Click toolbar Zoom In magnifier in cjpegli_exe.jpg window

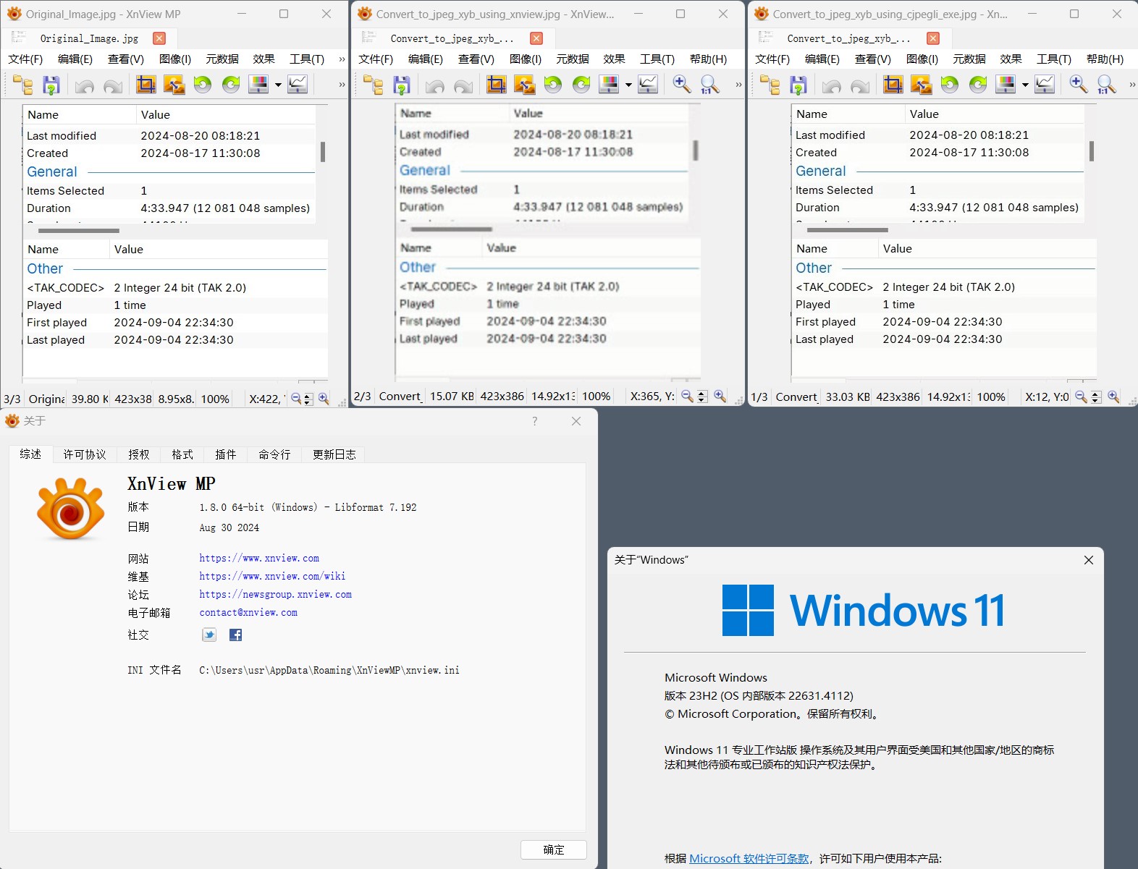click(1078, 84)
